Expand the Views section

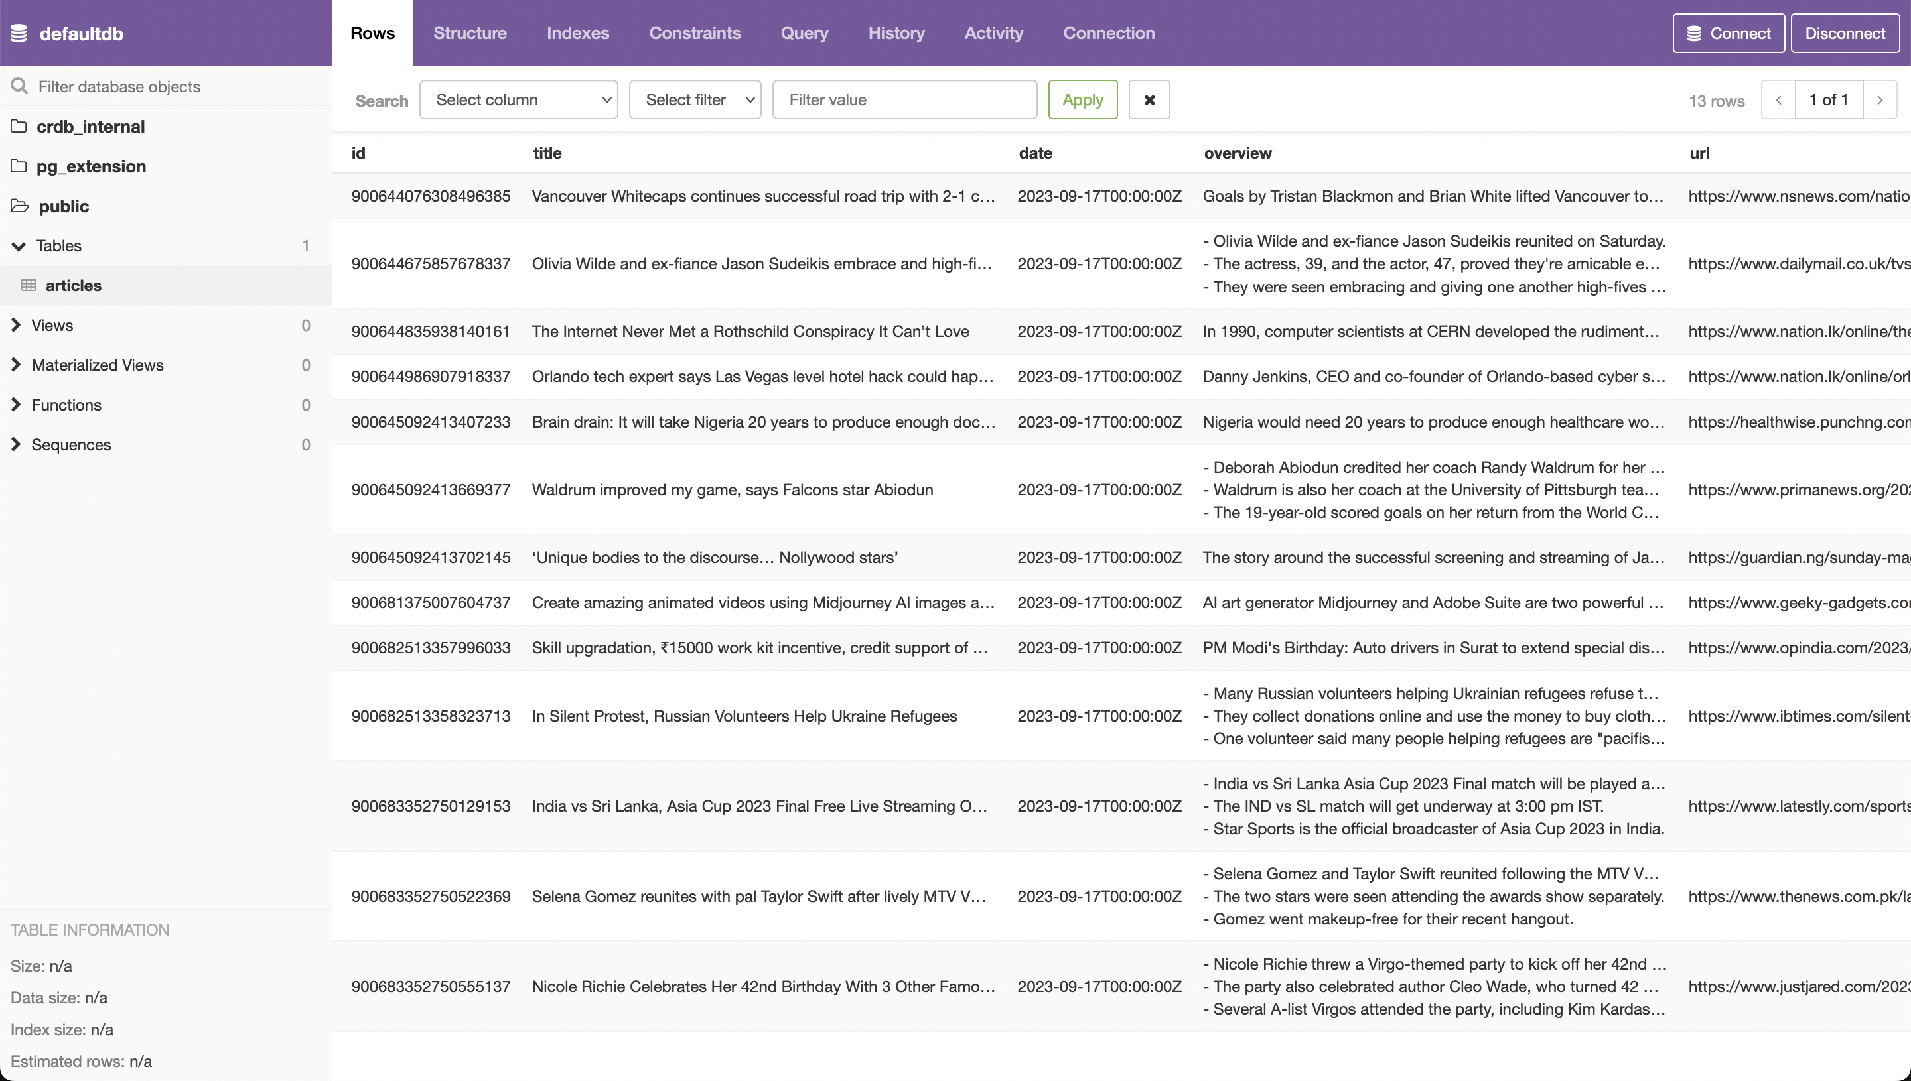[x=16, y=325]
